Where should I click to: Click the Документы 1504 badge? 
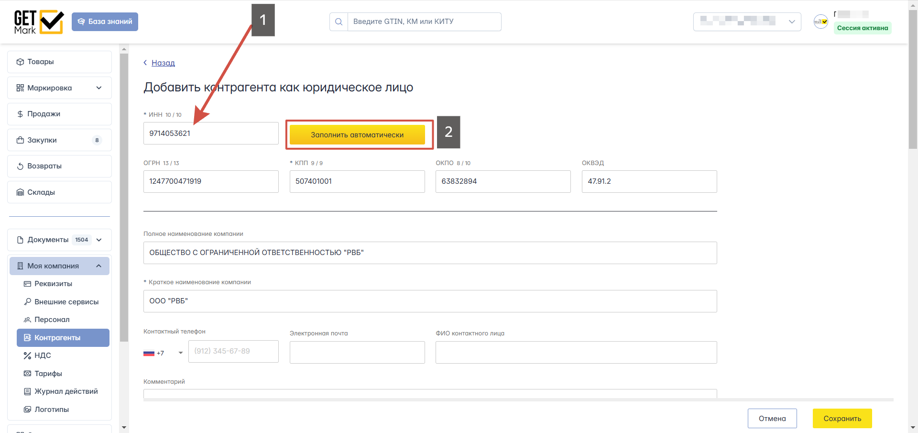(82, 240)
